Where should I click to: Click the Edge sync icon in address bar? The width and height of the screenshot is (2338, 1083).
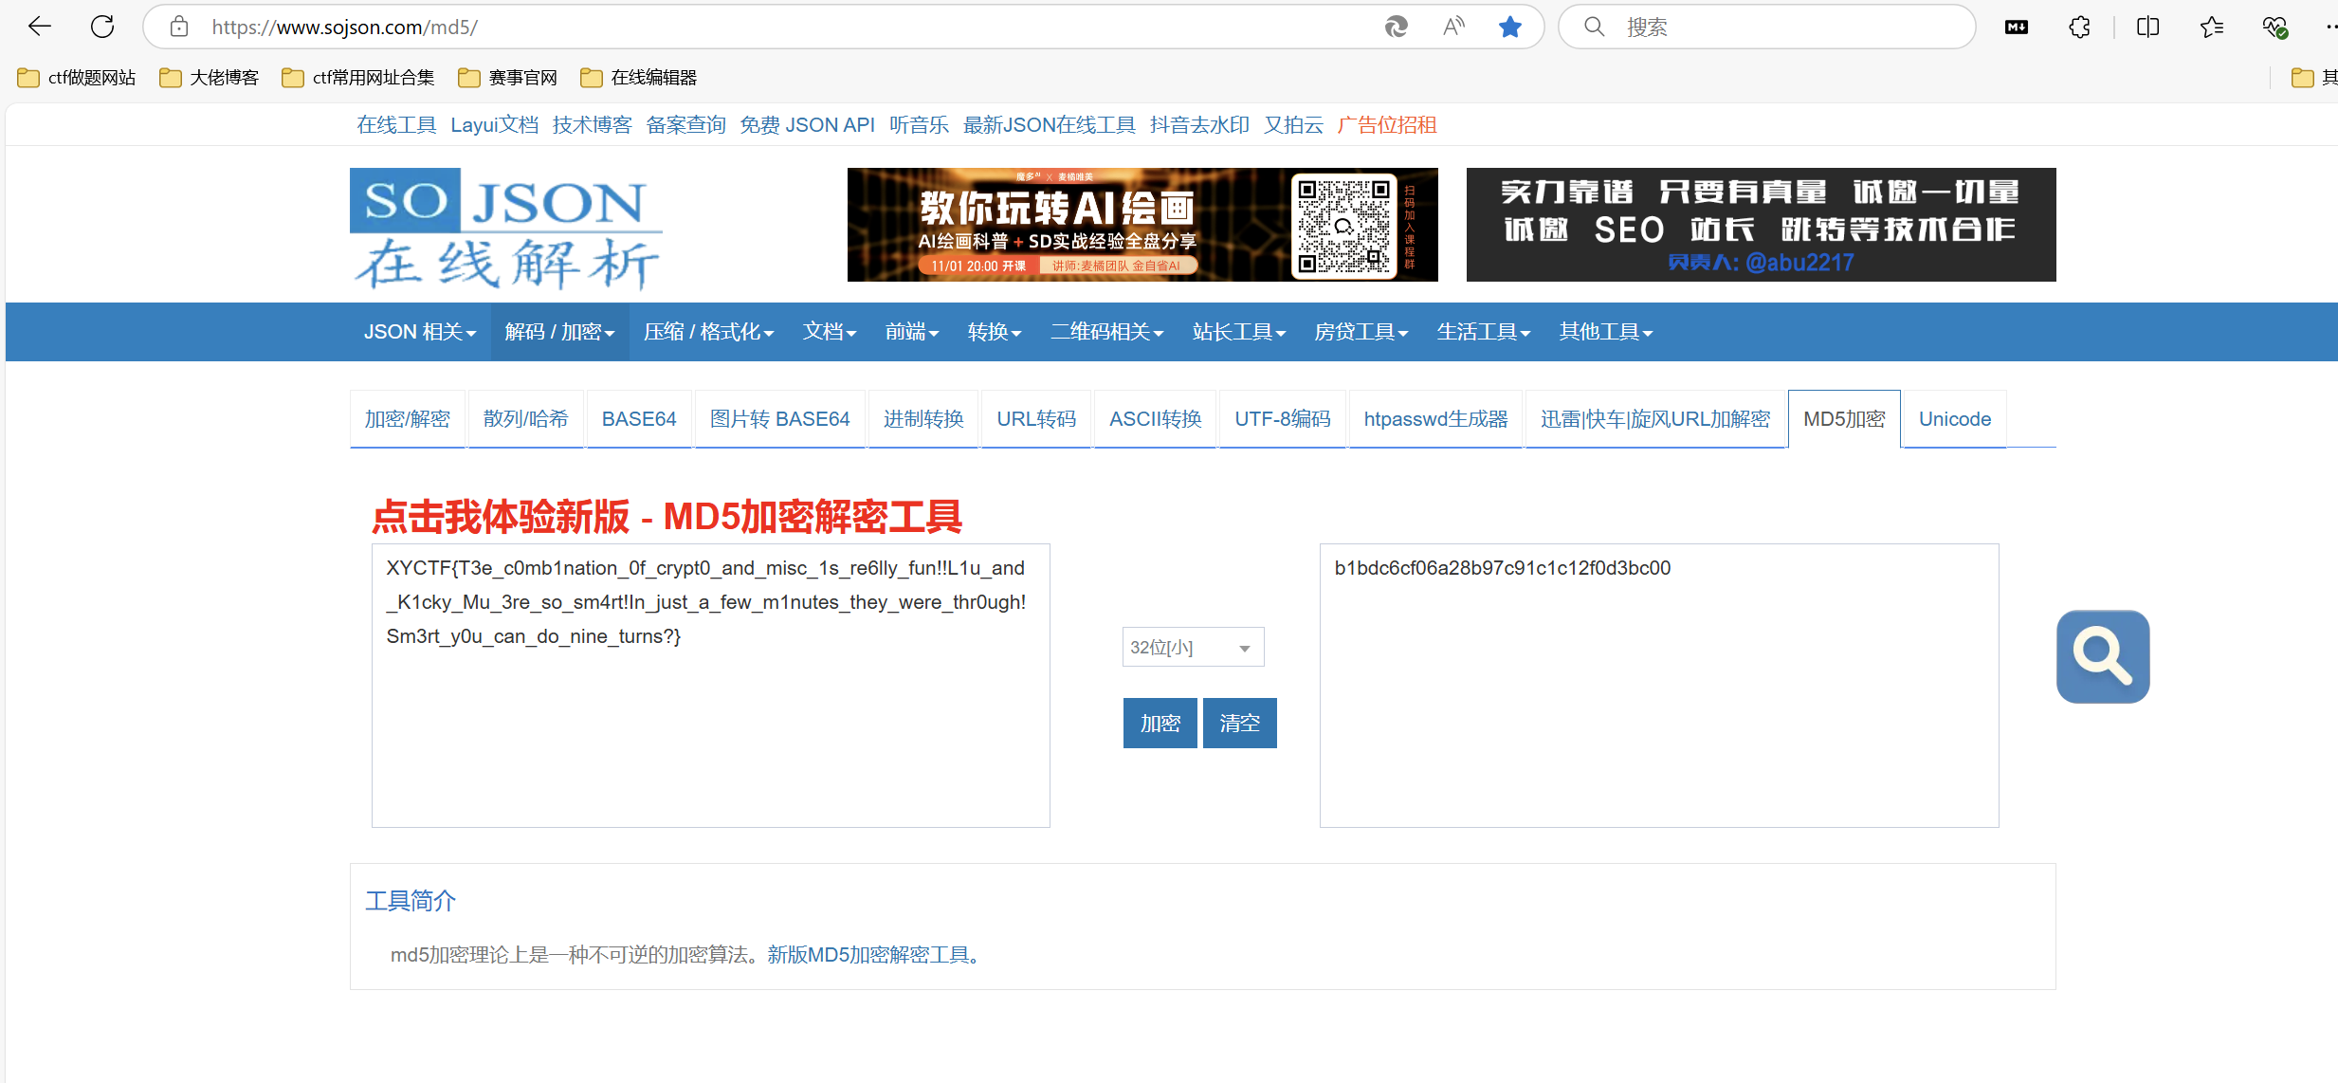(x=1397, y=27)
